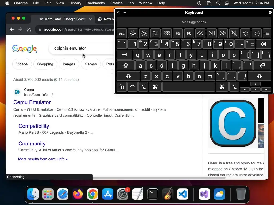This screenshot has width=274, height=205.
Task: Toggle the left command key
Action: click(155, 87)
